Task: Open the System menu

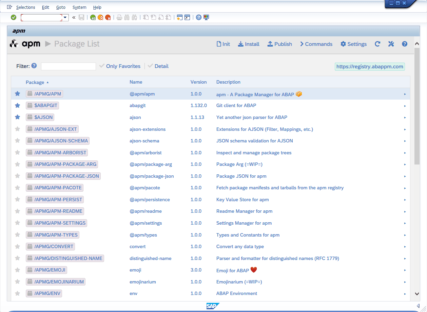Action: [79, 7]
